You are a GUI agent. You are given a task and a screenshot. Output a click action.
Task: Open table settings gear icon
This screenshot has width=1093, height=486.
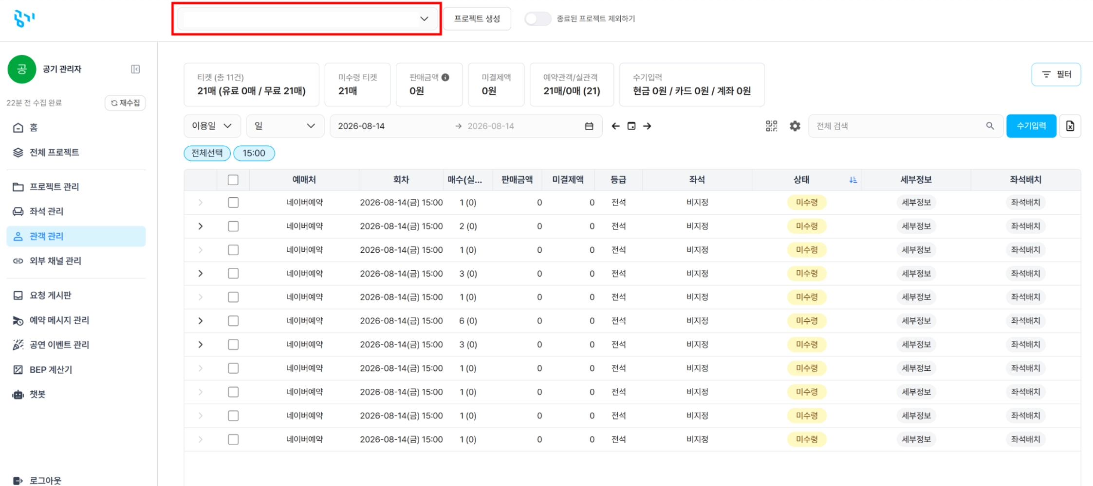(x=795, y=126)
